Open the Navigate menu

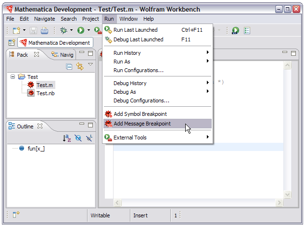tap(45, 19)
